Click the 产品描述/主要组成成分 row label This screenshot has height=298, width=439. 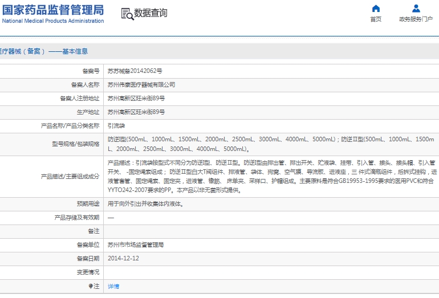coord(70,177)
